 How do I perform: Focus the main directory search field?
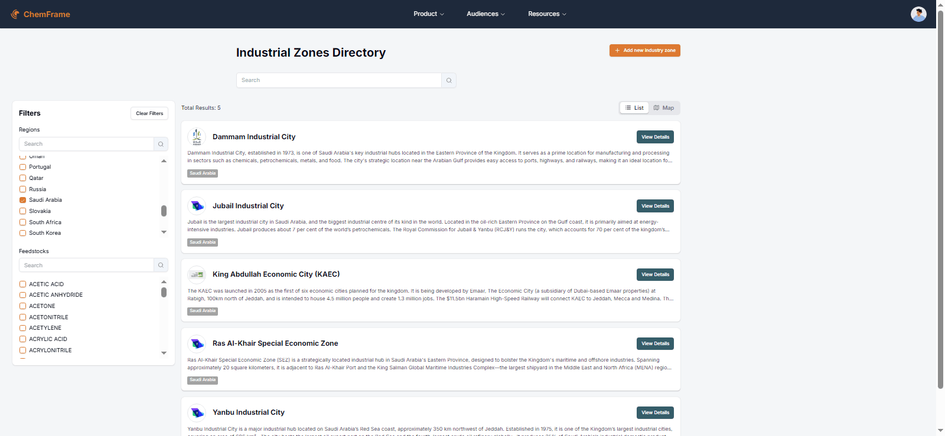[339, 80]
